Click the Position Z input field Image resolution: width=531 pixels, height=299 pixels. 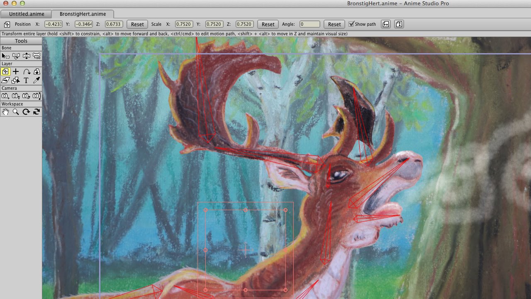pyautogui.click(x=114, y=24)
